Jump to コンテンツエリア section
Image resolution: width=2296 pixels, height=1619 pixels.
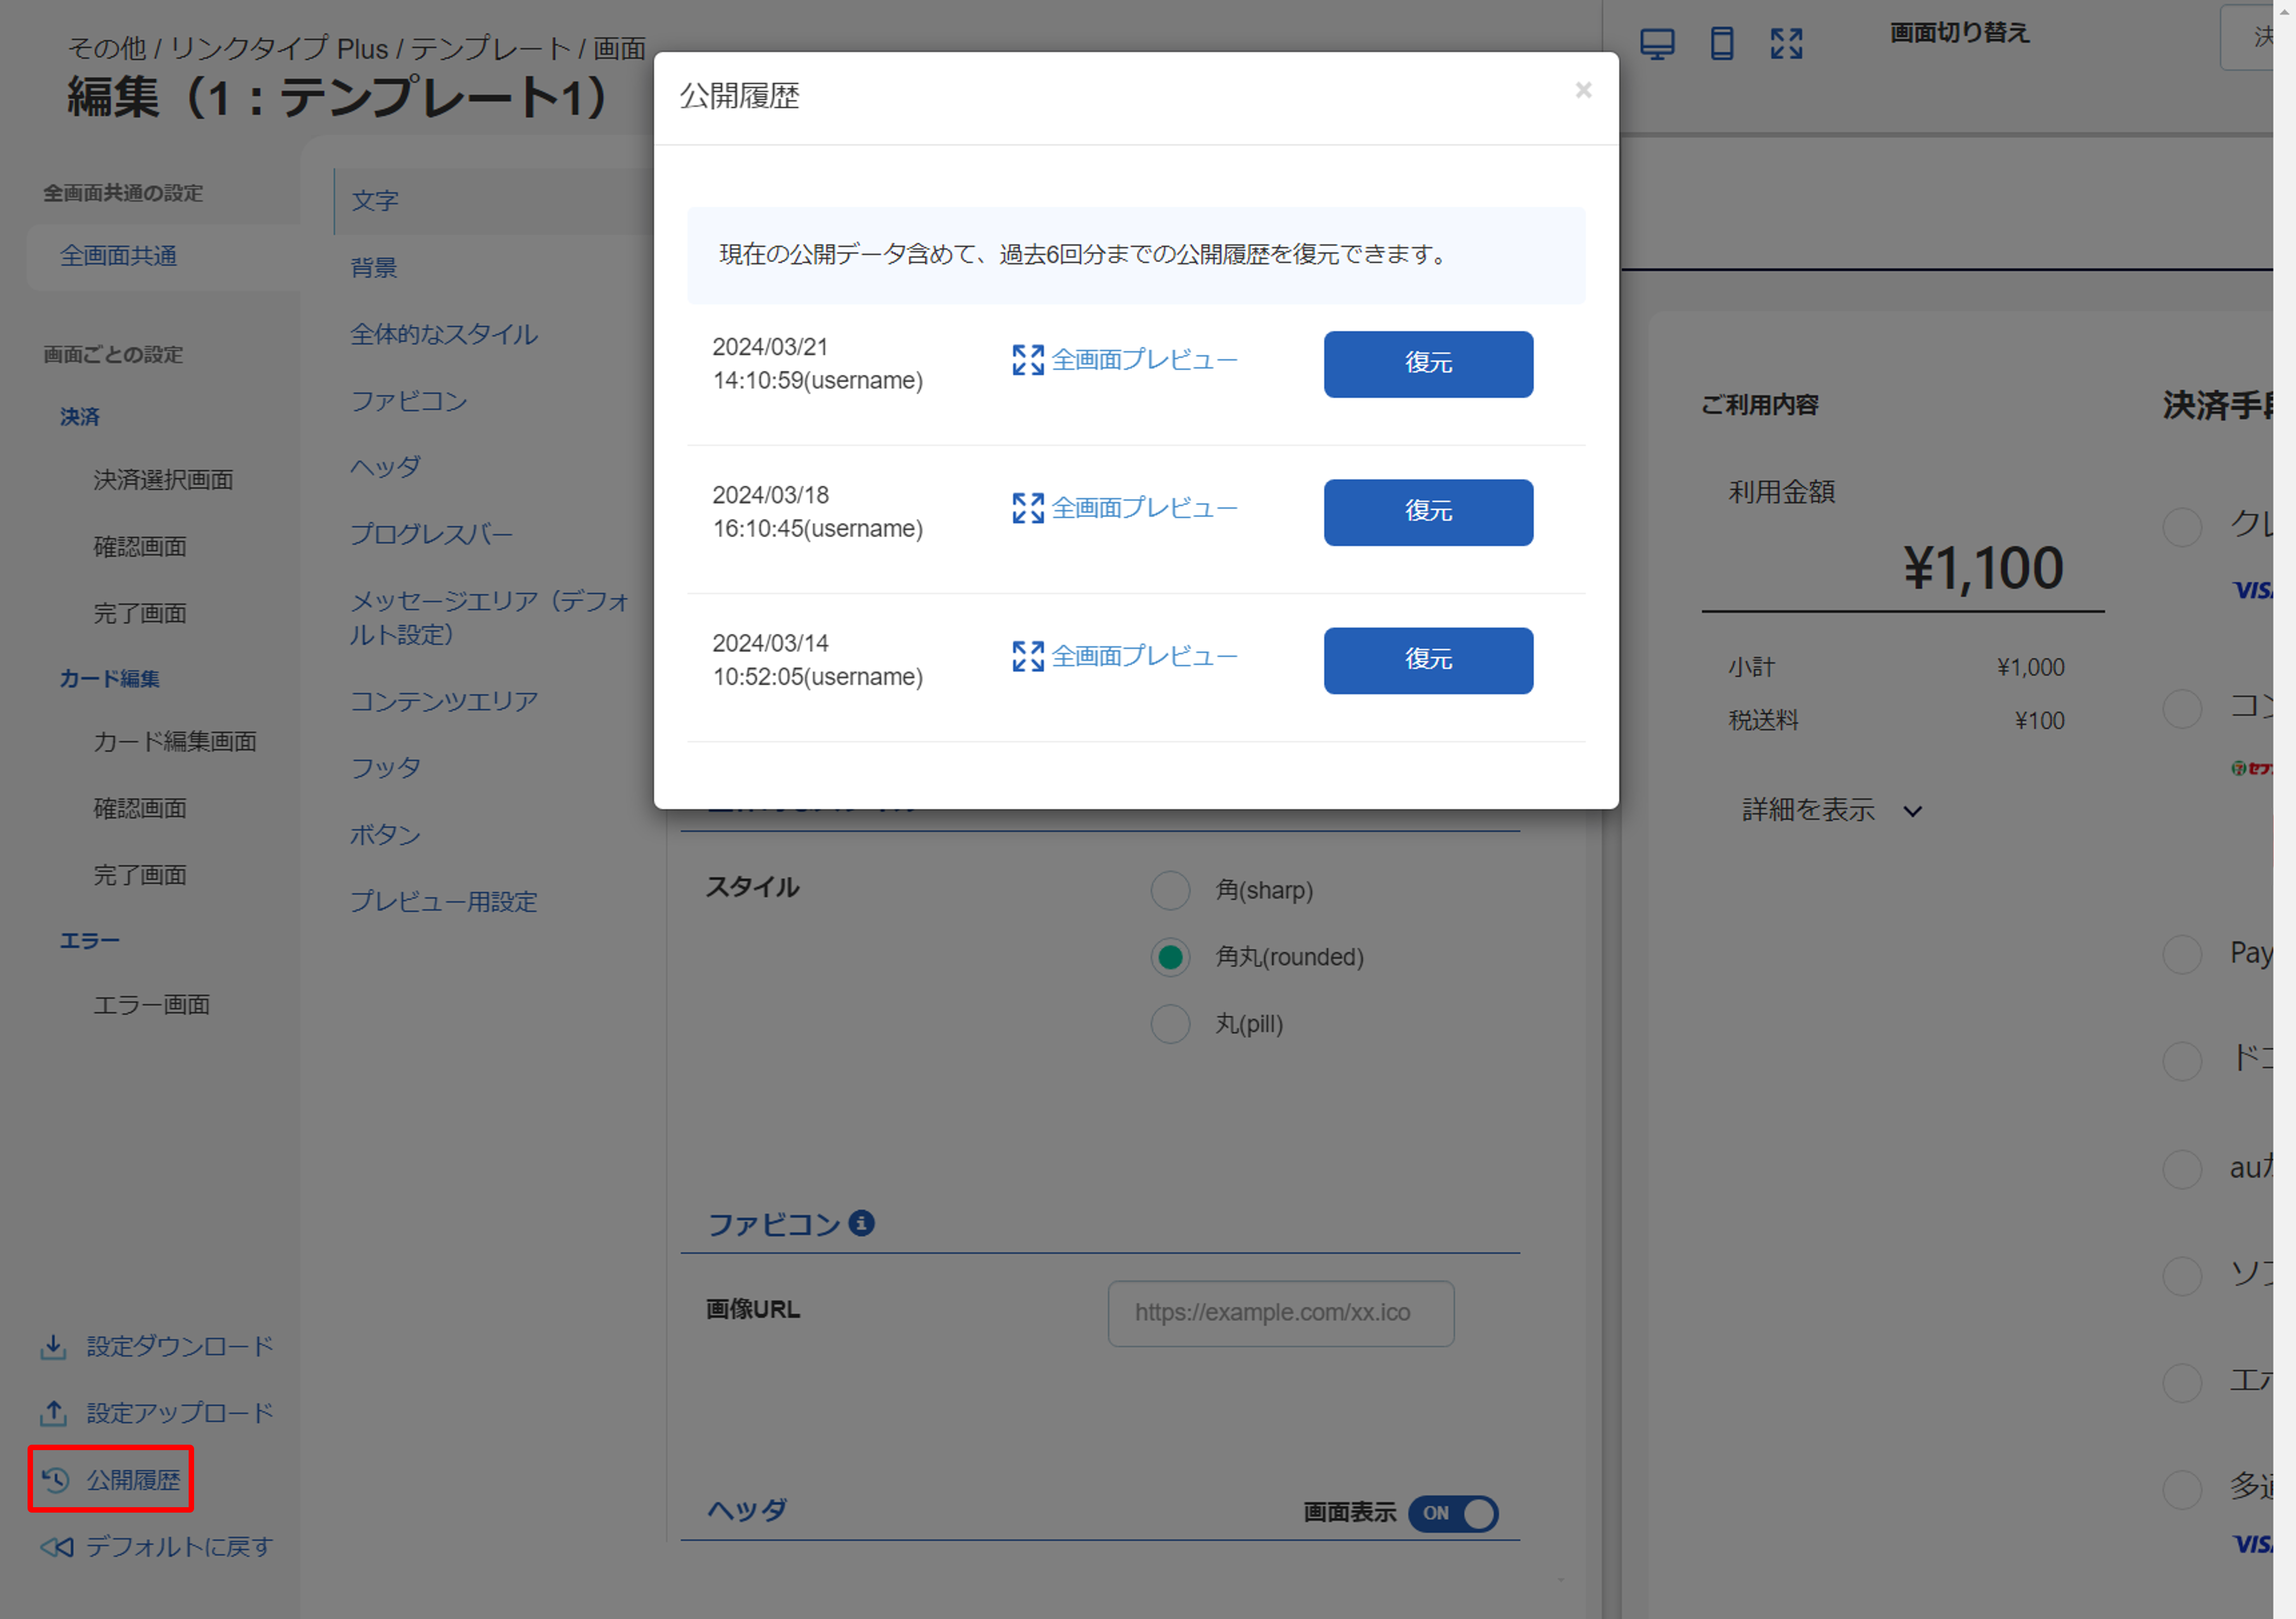click(444, 701)
